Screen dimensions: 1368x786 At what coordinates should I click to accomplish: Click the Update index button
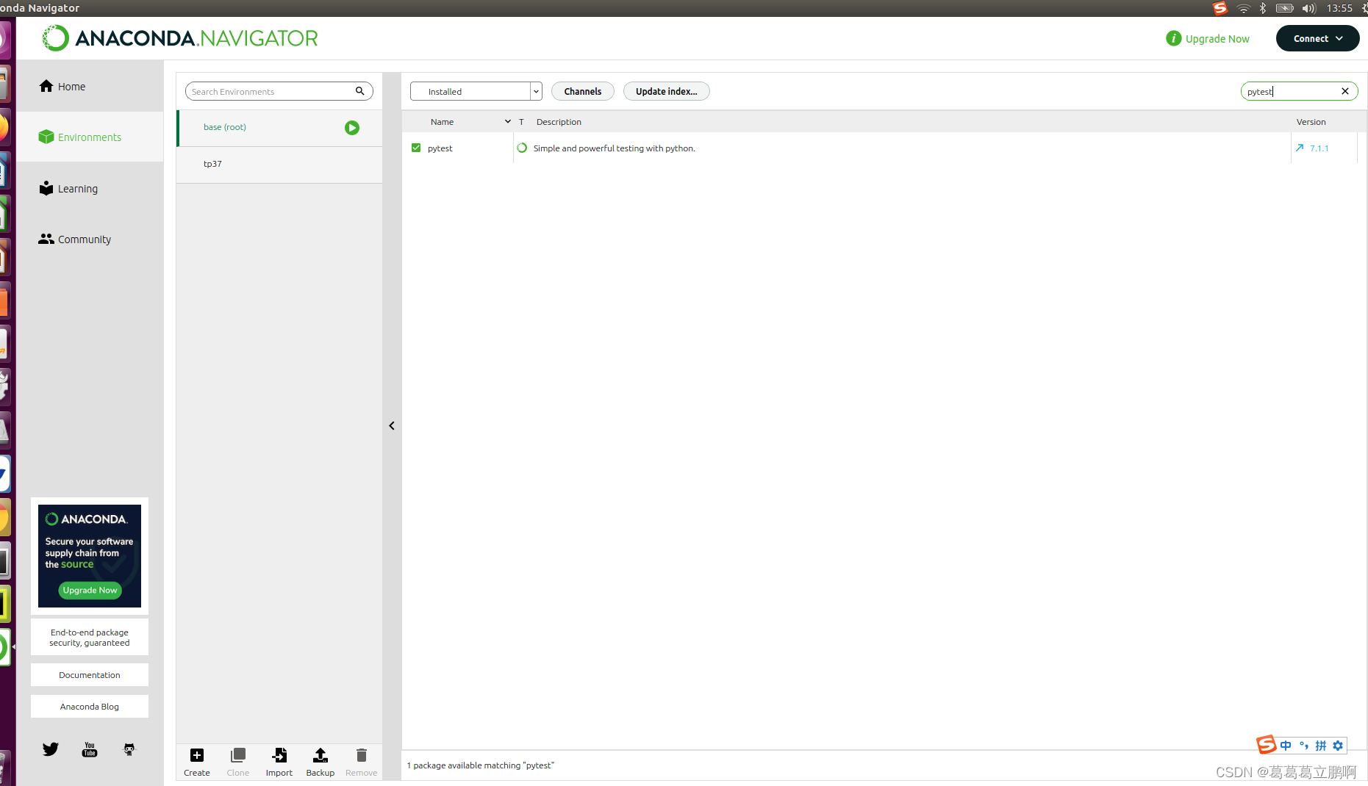(x=667, y=91)
